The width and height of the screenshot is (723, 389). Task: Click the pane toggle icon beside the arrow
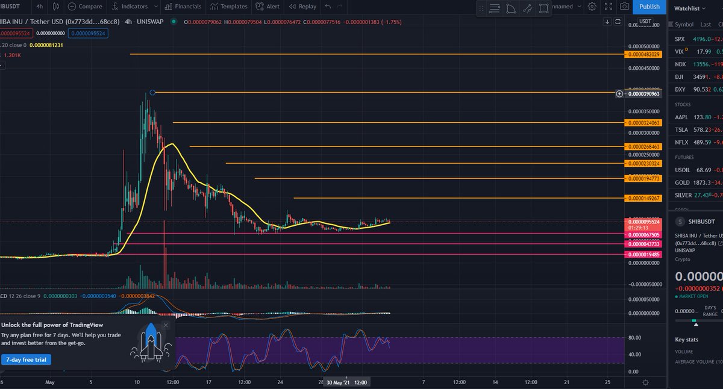point(618,22)
